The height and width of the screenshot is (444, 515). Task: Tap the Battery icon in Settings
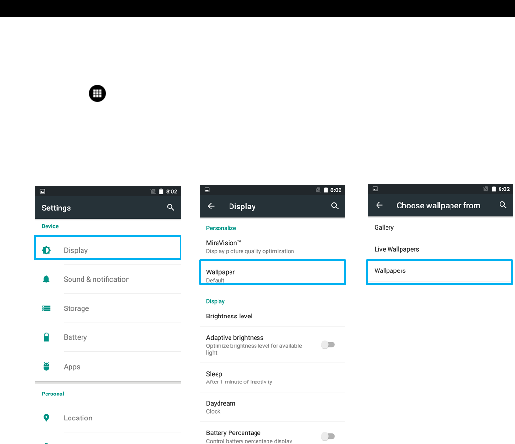tap(46, 337)
